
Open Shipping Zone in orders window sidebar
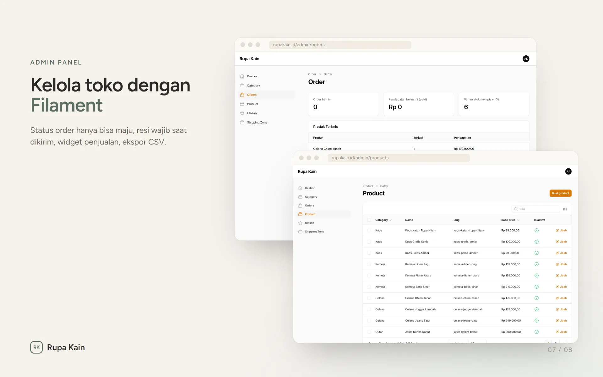[257, 123]
